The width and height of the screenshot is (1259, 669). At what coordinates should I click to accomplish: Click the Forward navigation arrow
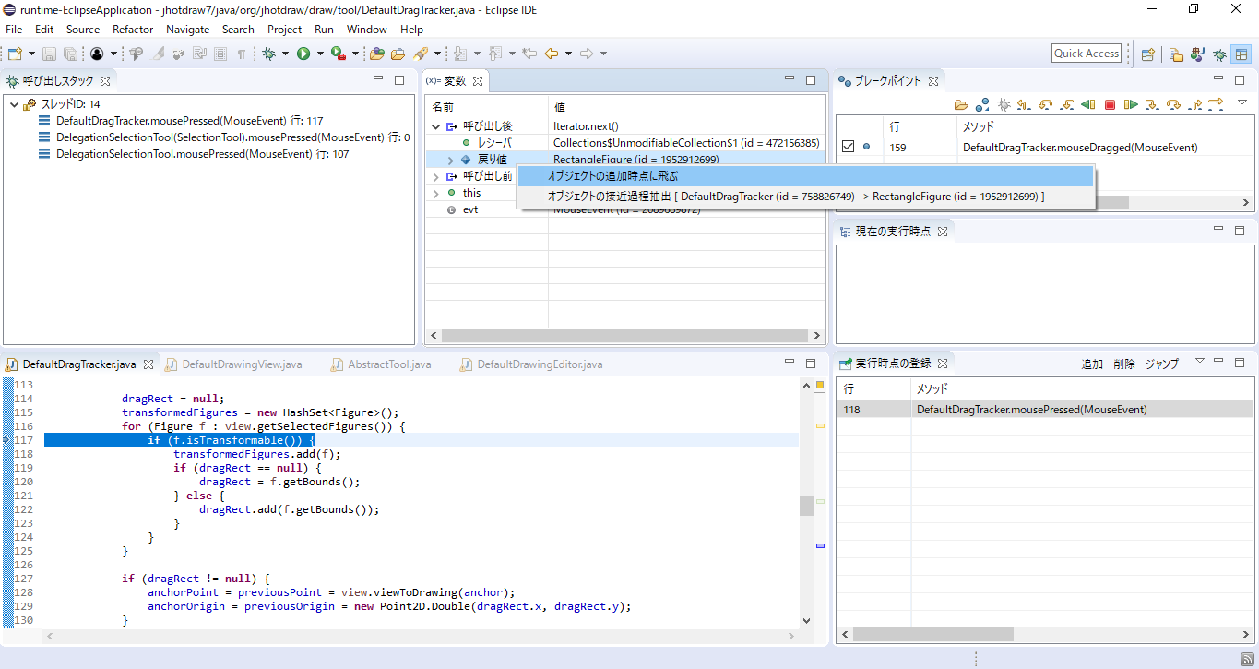tap(588, 54)
